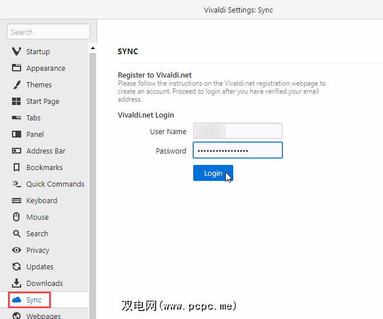This screenshot has width=383, height=319.
Task: Open Downloads settings category
Action: [44, 283]
